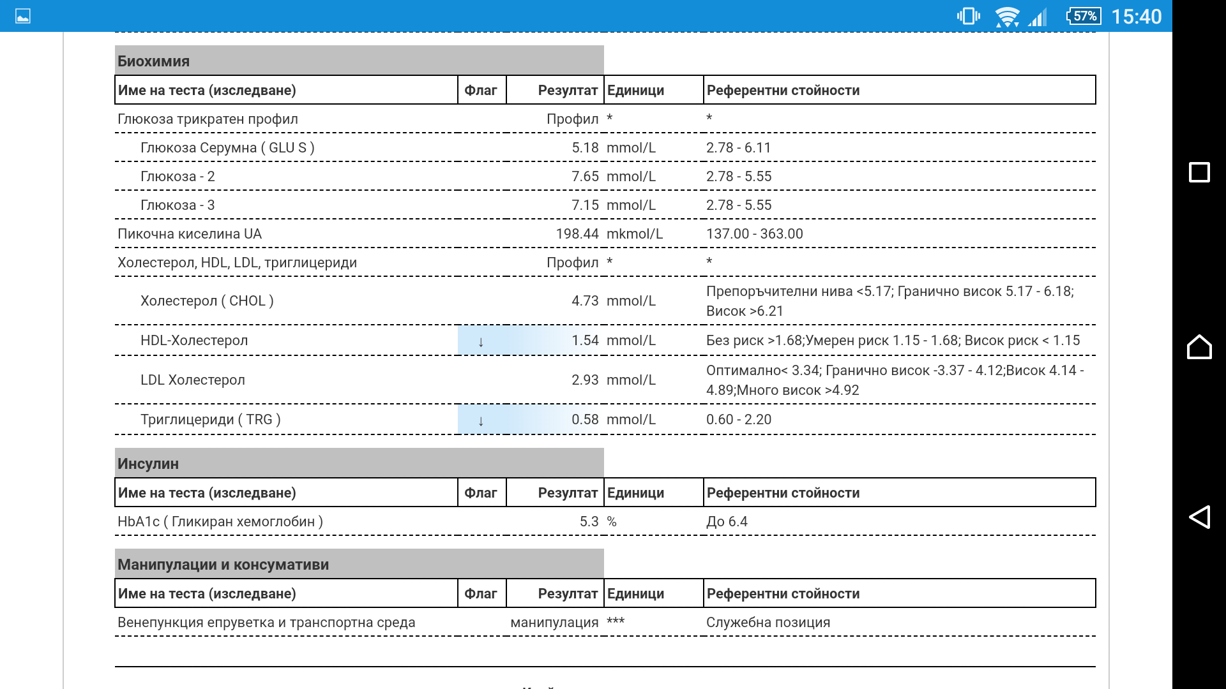
Task: Select the Биохимия section header
Action: pyautogui.click(x=153, y=61)
